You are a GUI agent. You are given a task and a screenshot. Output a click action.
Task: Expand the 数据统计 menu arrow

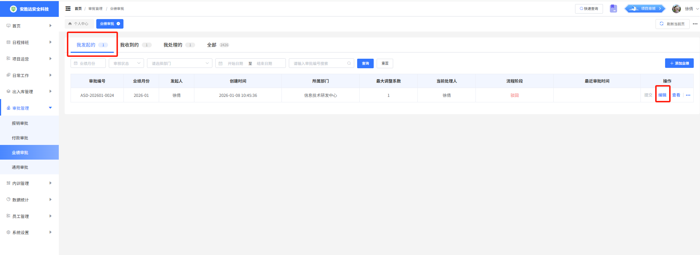click(x=50, y=200)
